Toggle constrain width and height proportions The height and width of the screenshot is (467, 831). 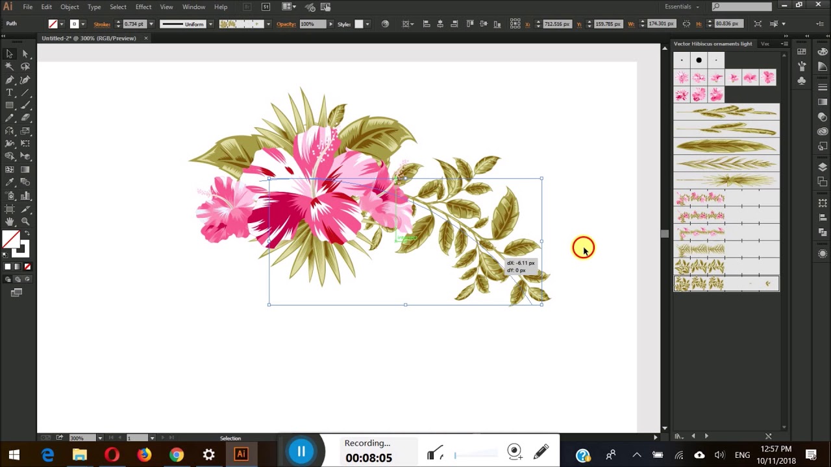tap(687, 24)
